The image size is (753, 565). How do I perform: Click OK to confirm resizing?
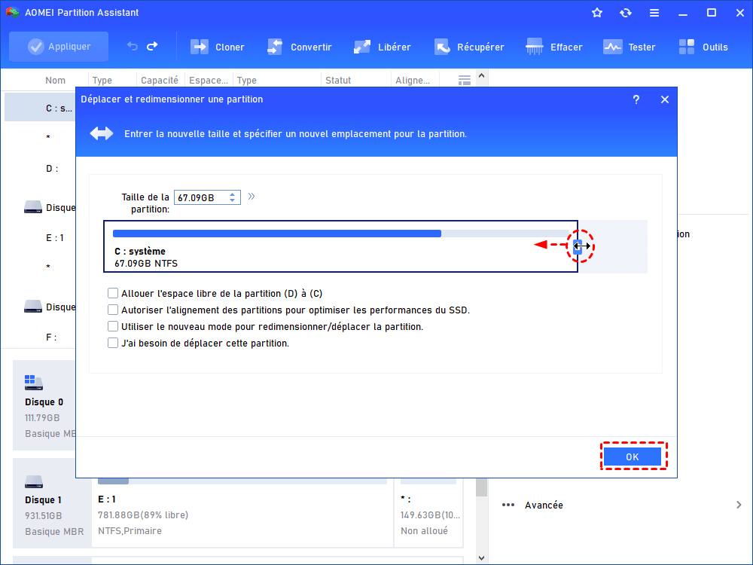(x=633, y=457)
